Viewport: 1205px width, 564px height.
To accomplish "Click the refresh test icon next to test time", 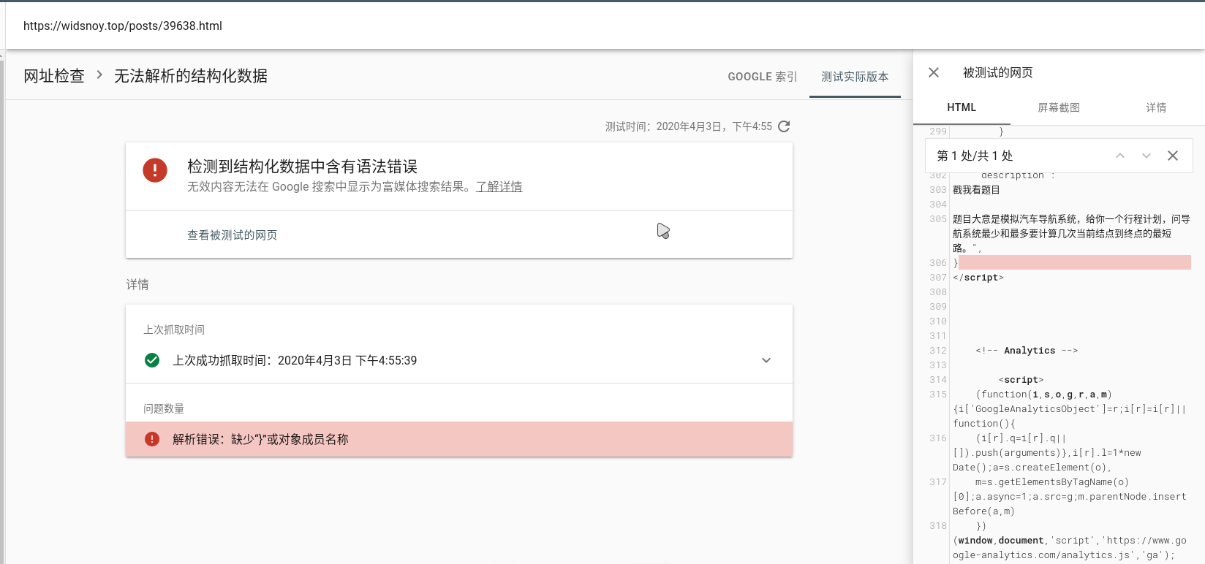I will click(784, 126).
